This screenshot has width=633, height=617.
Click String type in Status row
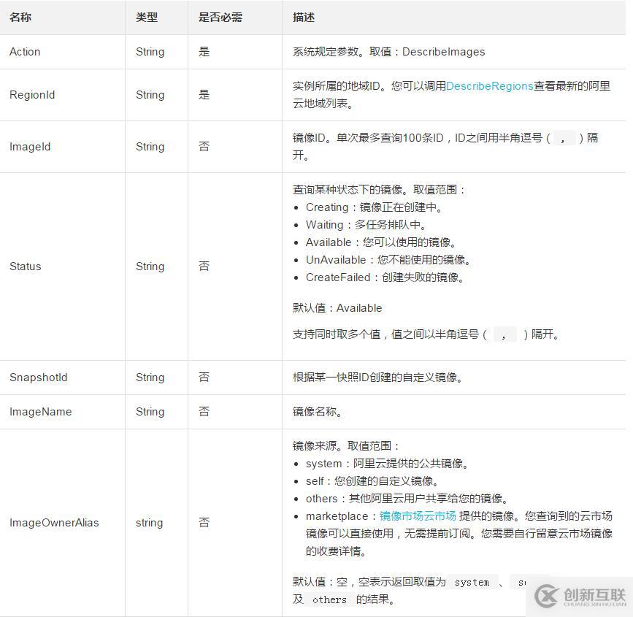[x=150, y=267]
